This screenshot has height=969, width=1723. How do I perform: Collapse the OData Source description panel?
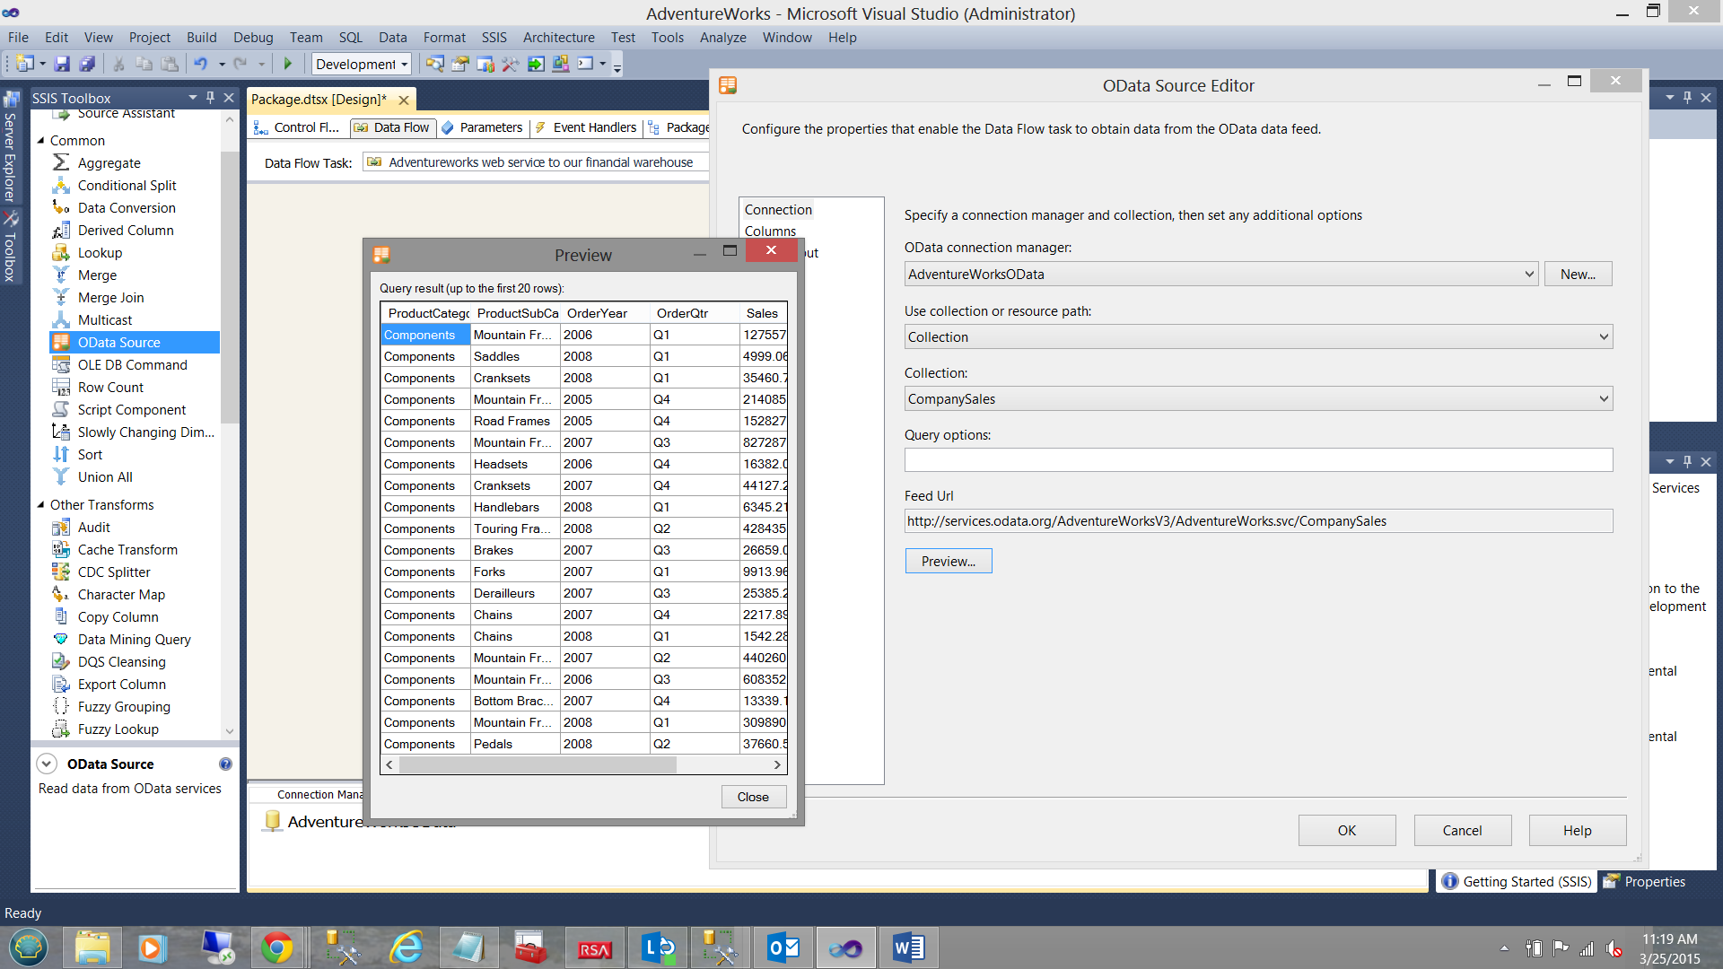point(47,764)
